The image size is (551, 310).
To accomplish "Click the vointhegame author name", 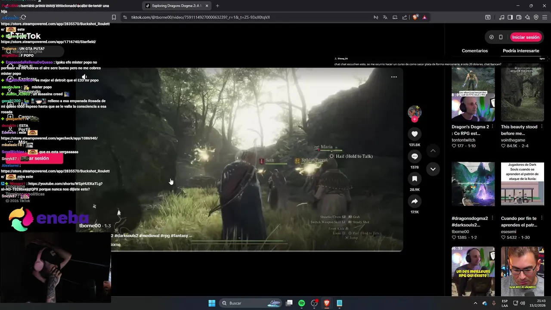I will click(x=513, y=140).
